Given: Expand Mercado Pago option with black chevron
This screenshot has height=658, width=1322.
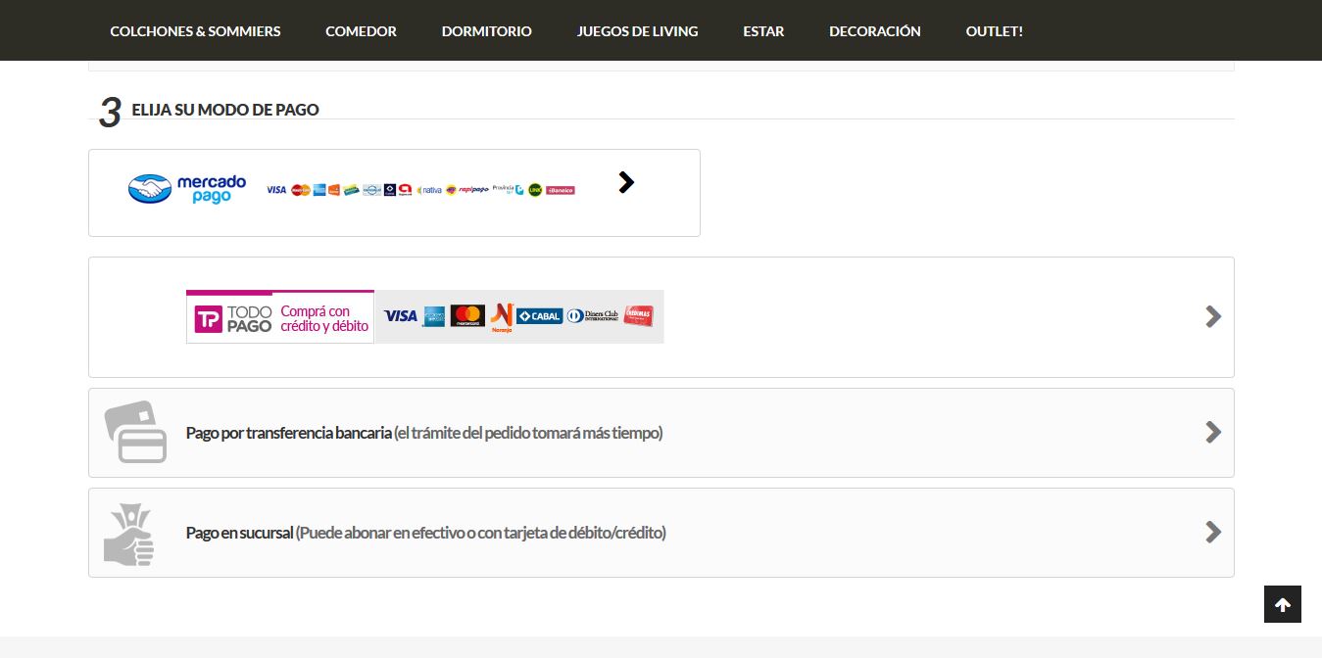Looking at the screenshot, I should coord(626,182).
